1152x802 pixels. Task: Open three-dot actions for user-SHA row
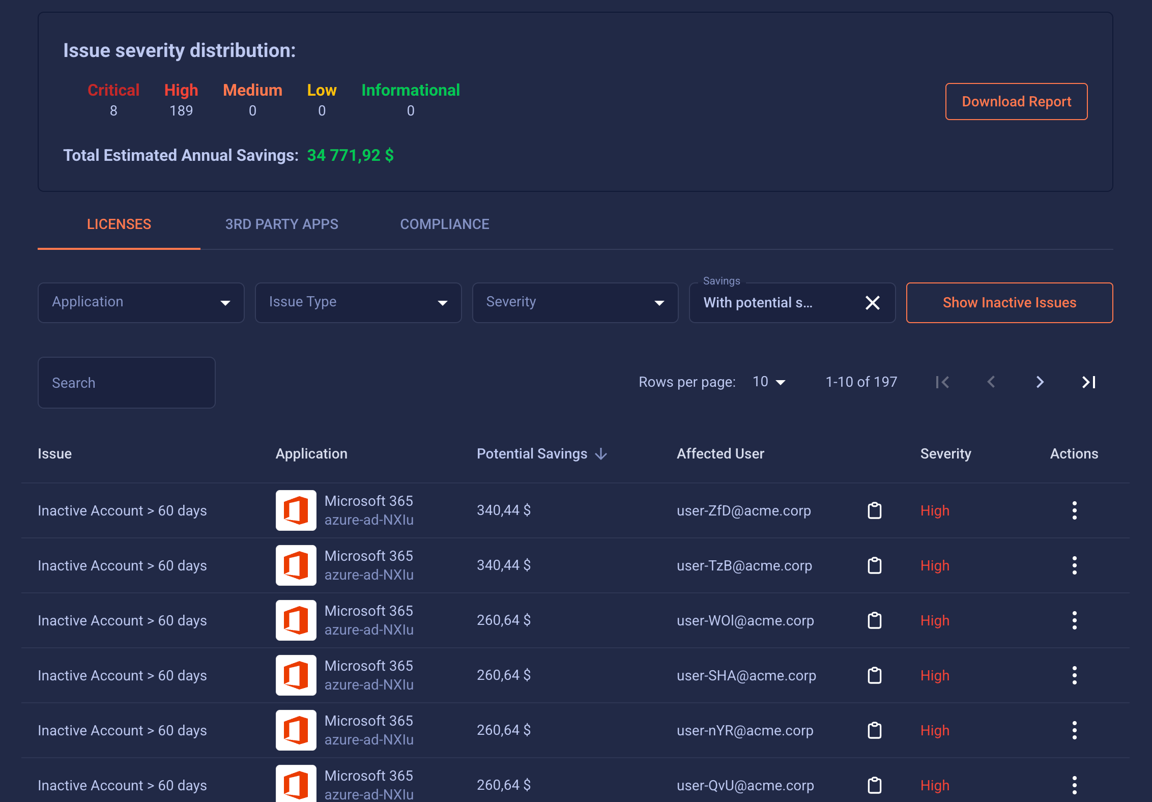(1074, 675)
